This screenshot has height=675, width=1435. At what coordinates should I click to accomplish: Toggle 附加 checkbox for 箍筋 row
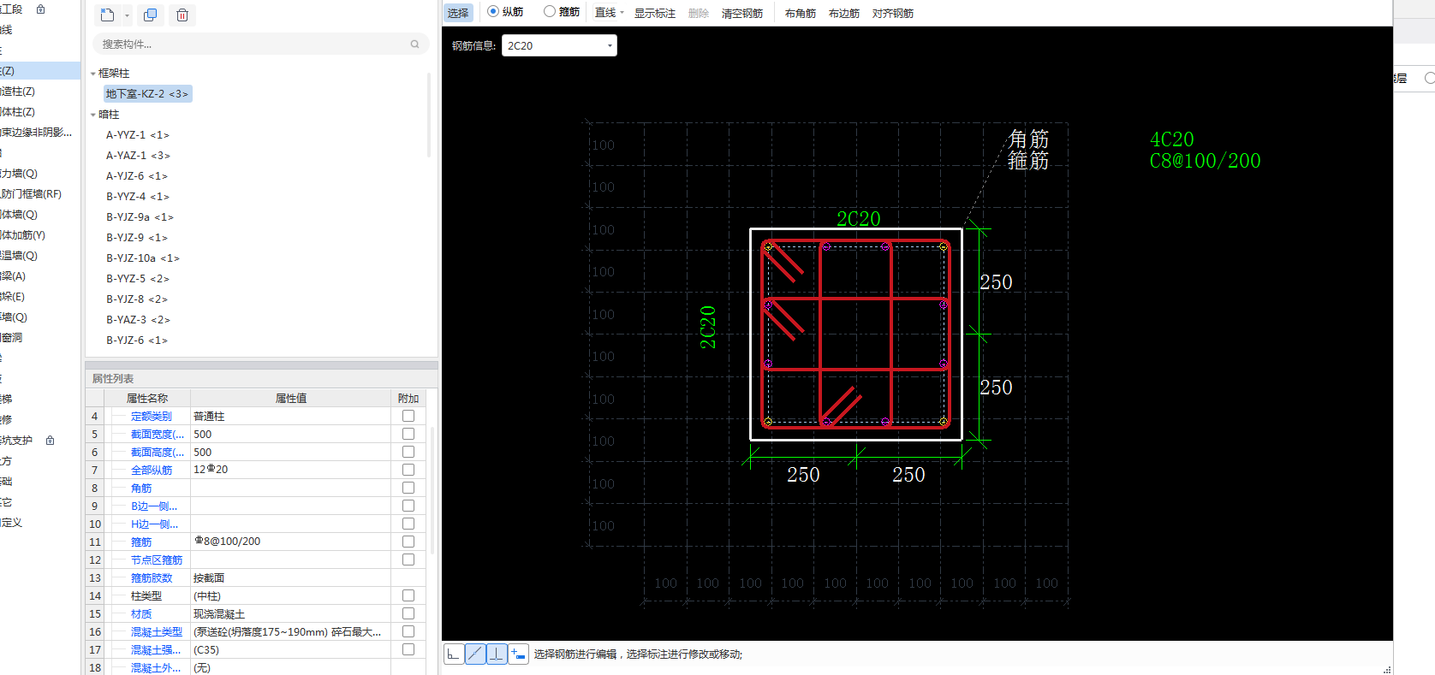pyautogui.click(x=408, y=542)
